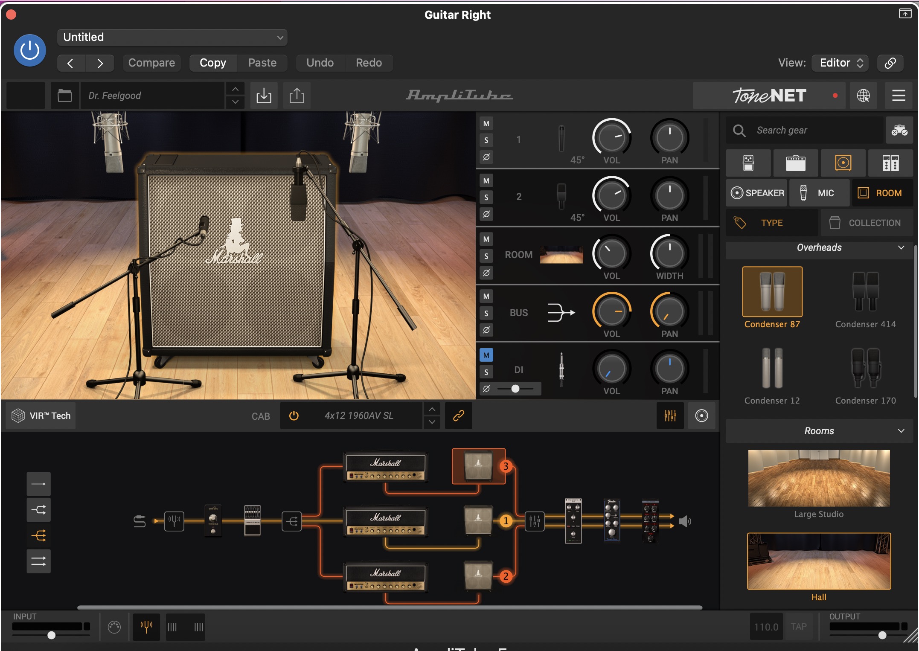The image size is (919, 651).
Task: Toggle the CAB power button
Action: 294,416
